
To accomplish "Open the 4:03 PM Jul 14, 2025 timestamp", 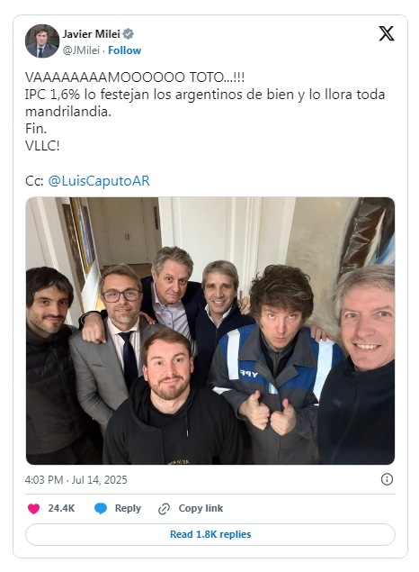I will (76, 480).
